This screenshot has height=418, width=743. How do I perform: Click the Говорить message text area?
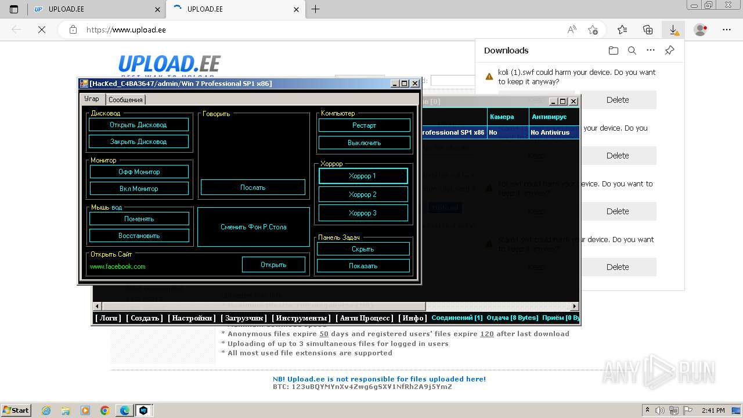click(x=254, y=147)
